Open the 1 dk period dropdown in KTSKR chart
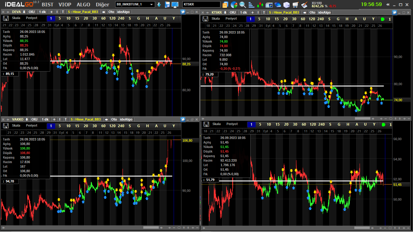Image resolution: width=413 pixels, height=232 pixels. (x=243, y=12)
